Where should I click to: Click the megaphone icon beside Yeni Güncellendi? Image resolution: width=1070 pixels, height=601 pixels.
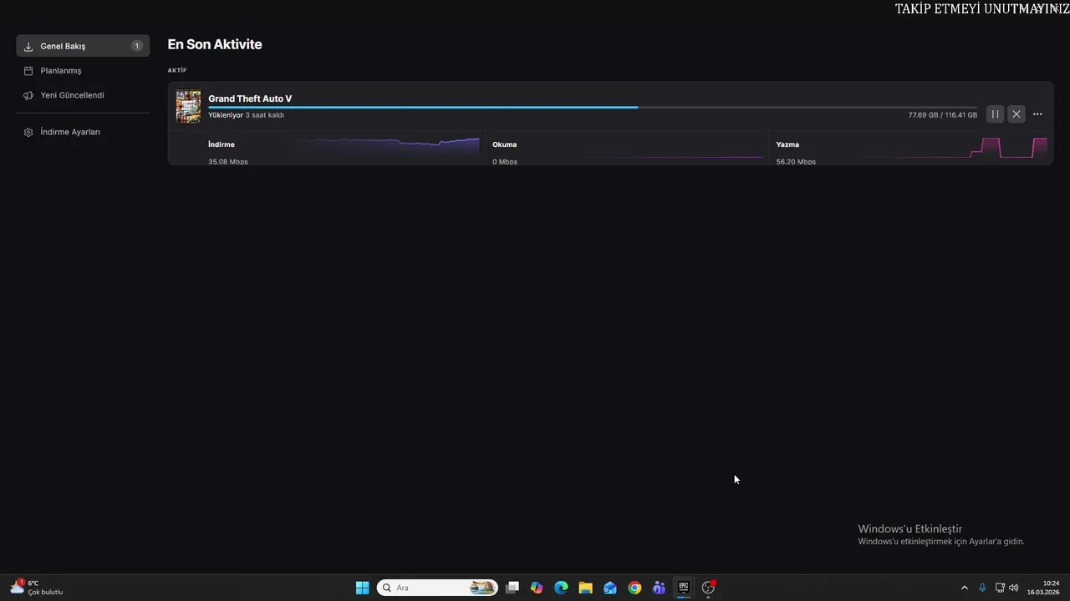pyautogui.click(x=28, y=95)
